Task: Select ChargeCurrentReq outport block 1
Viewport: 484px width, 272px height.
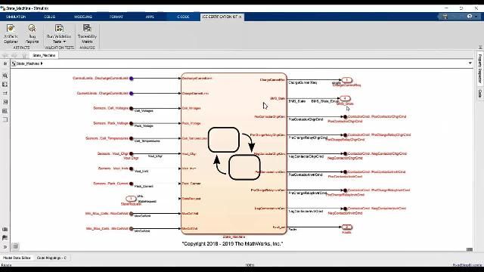Action: pos(346,80)
